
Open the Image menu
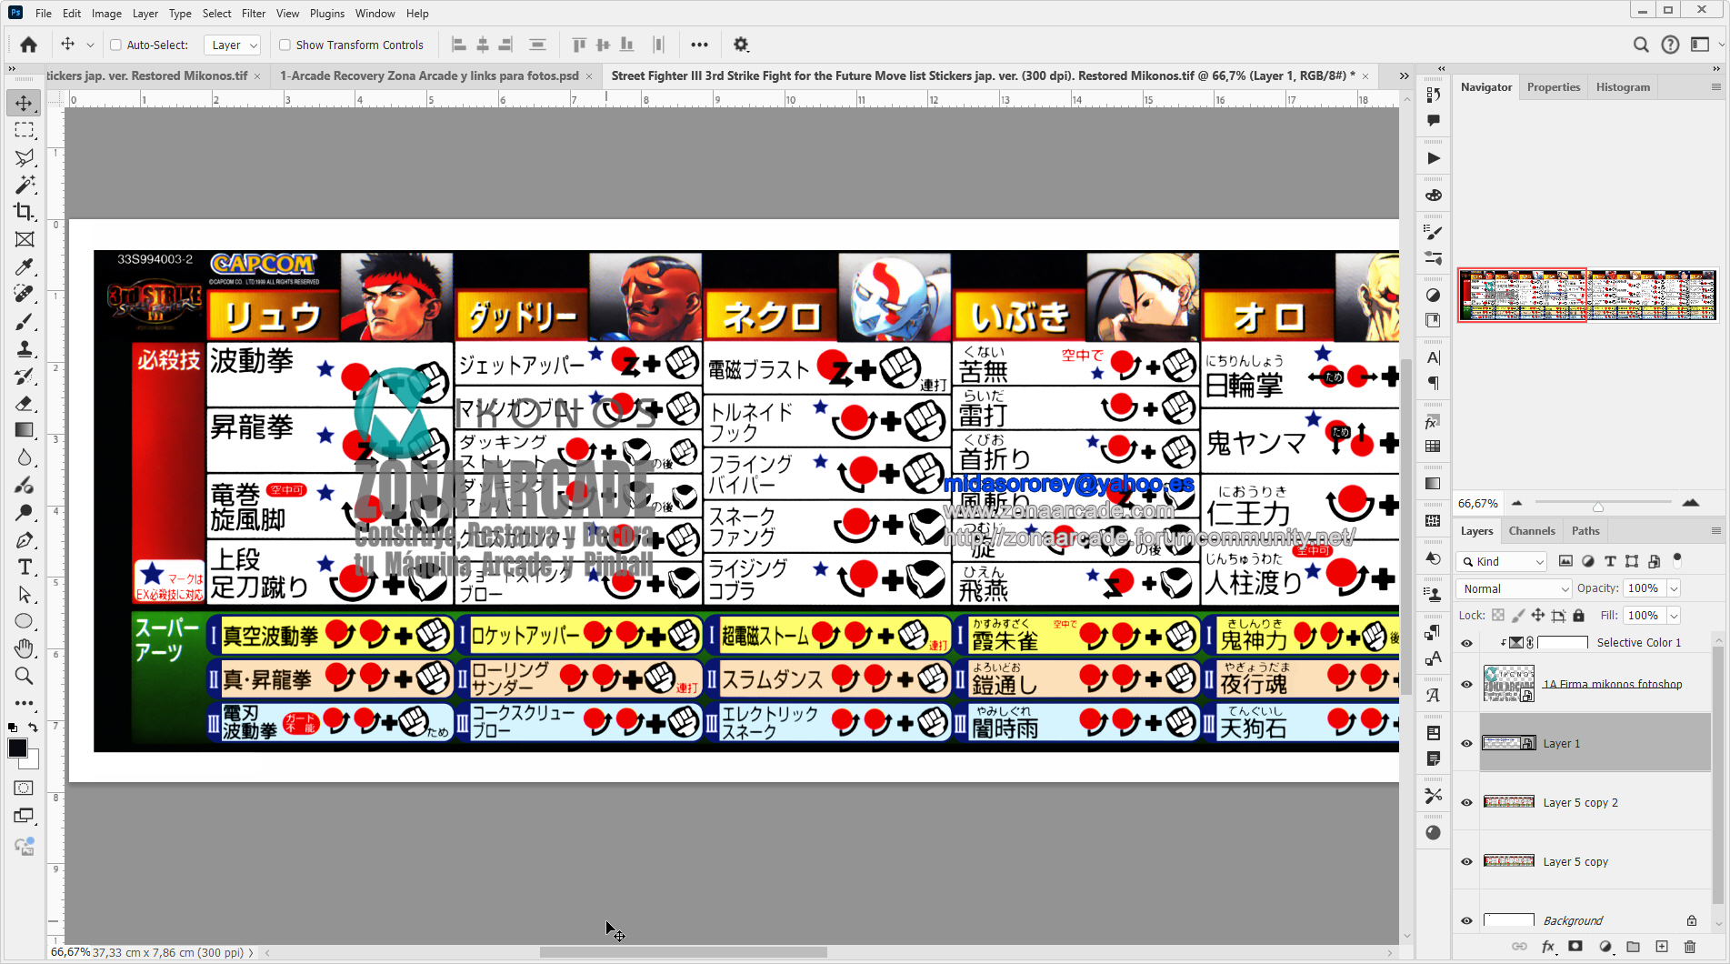106,14
